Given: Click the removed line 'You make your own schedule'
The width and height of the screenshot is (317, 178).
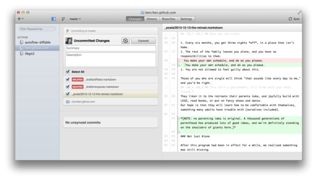Looking at the screenshot, I should click(x=240, y=61).
